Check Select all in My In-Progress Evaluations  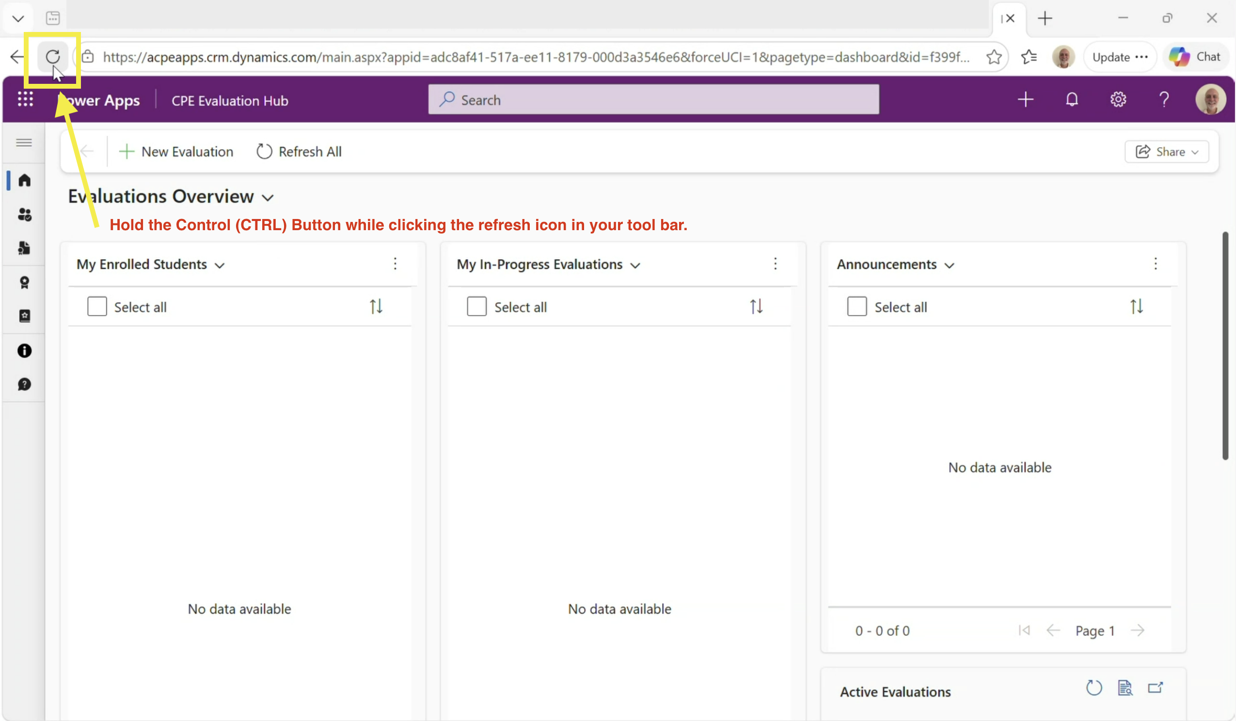tap(477, 307)
